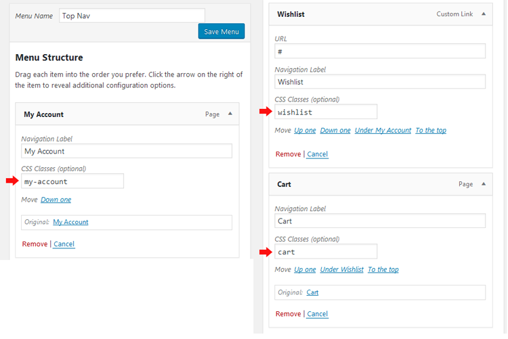Move the Cart item up one
Viewport: 508px width, 339px height.
(305, 269)
